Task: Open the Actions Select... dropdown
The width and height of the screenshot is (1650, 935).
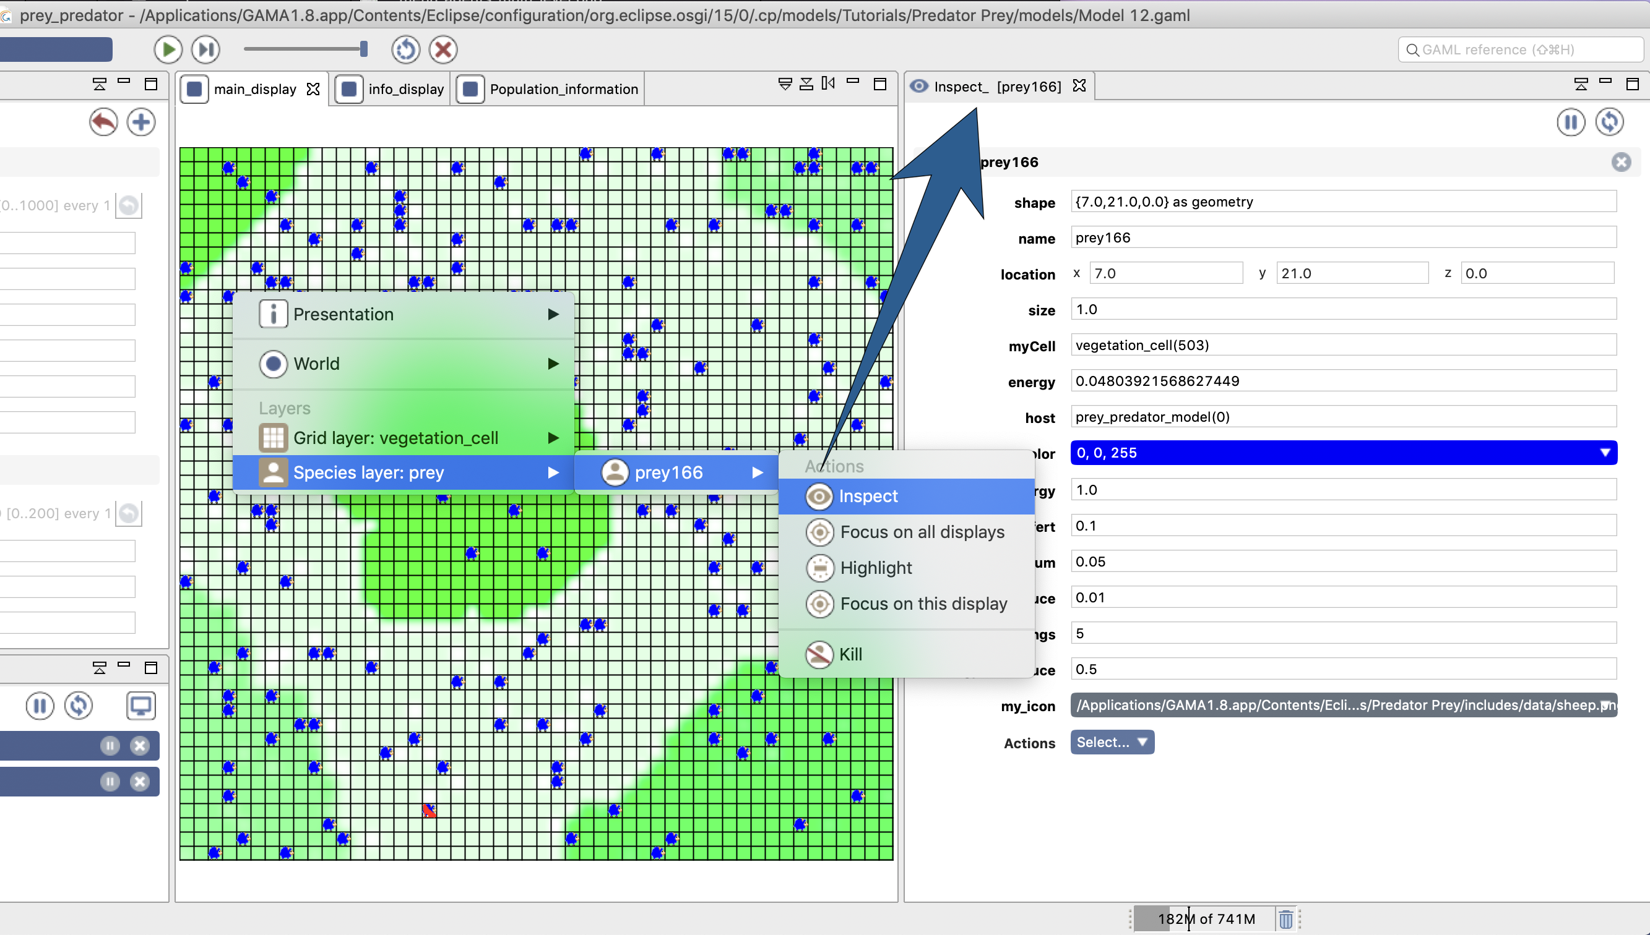Action: coord(1112,741)
